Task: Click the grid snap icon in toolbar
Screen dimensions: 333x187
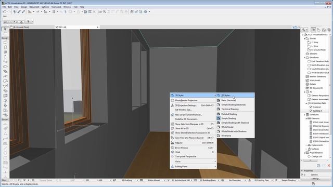Action: (54, 11)
